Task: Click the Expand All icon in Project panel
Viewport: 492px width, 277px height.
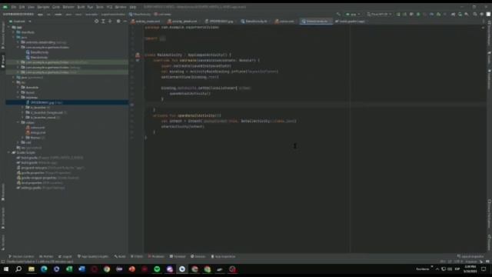Action: tap(103, 22)
